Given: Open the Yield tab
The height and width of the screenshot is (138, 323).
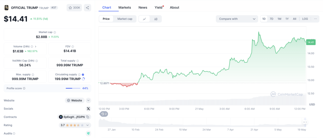Looking at the screenshot, I should (x=159, y=8).
